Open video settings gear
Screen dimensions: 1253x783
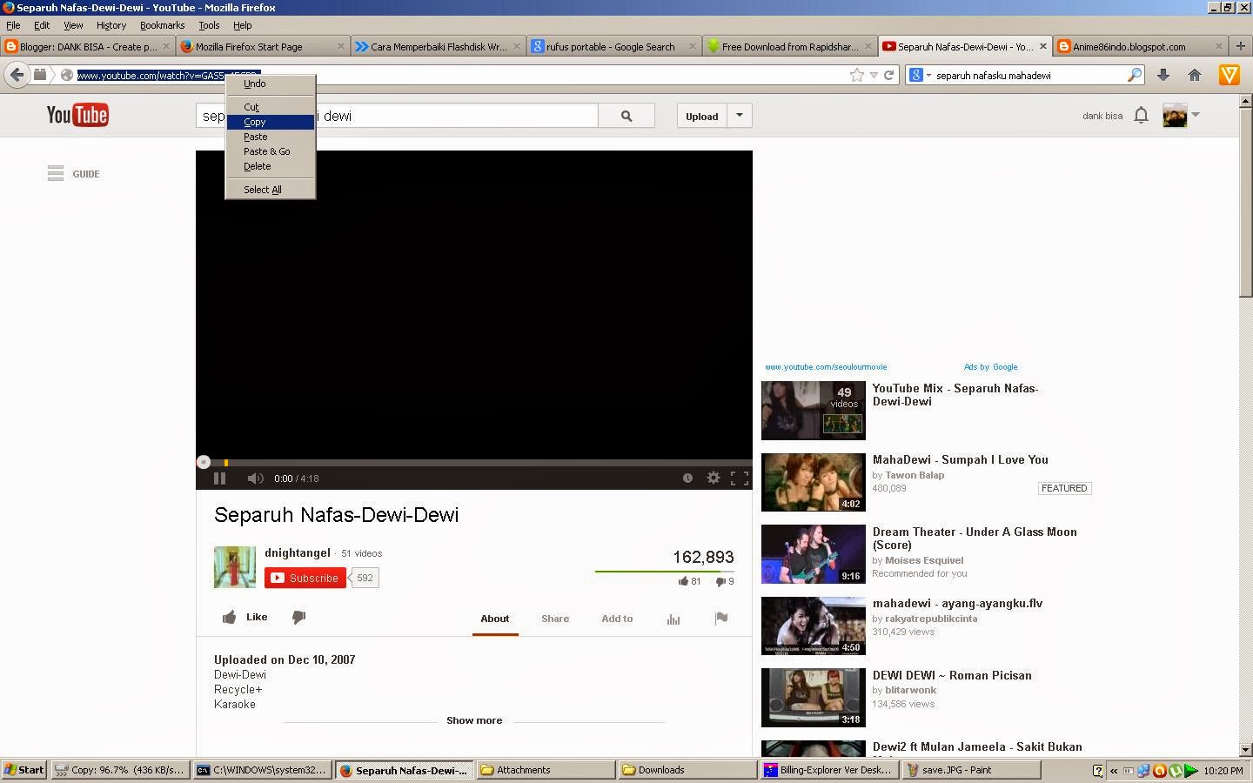tap(714, 478)
